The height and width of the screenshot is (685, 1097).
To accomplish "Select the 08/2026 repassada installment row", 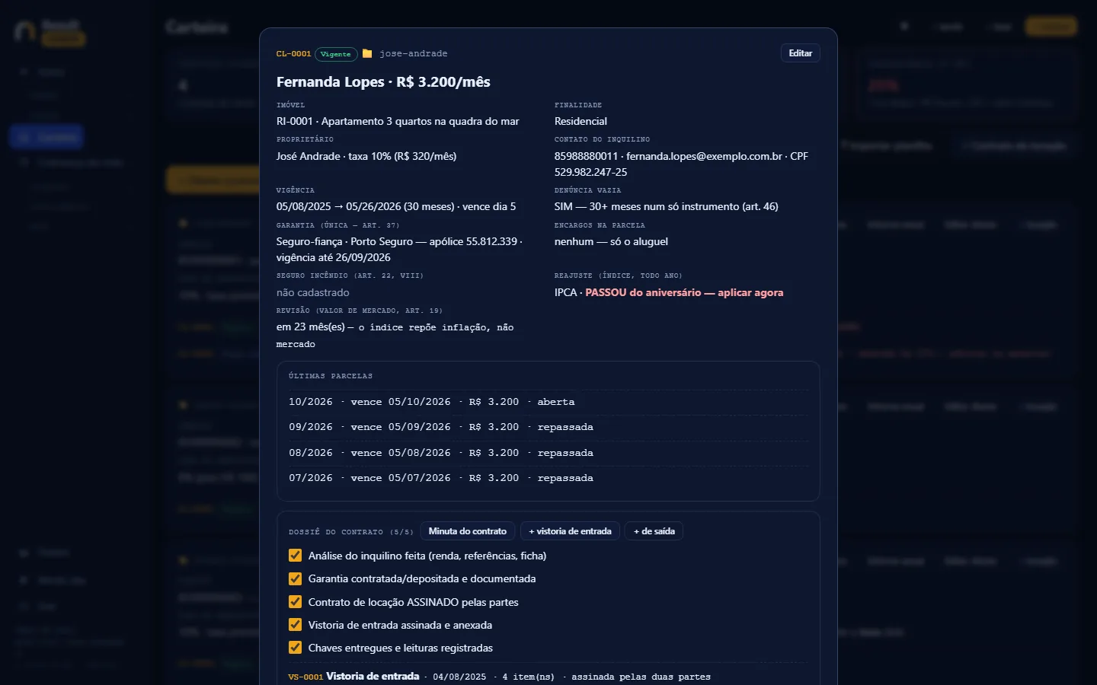I will click(548, 453).
